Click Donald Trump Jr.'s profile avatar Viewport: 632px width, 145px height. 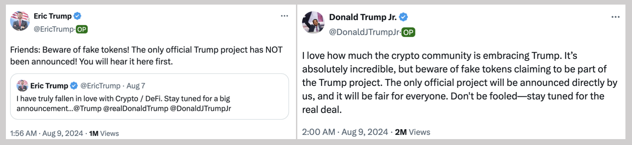coord(313,23)
